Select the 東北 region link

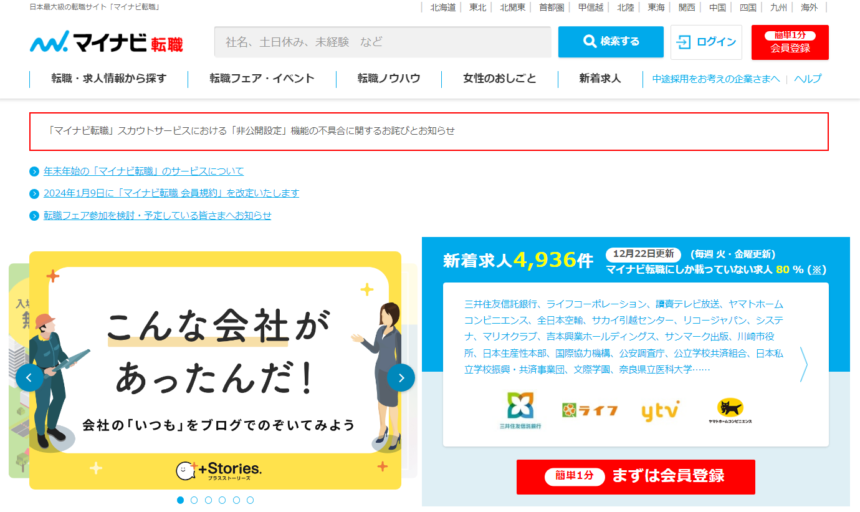[x=478, y=7]
